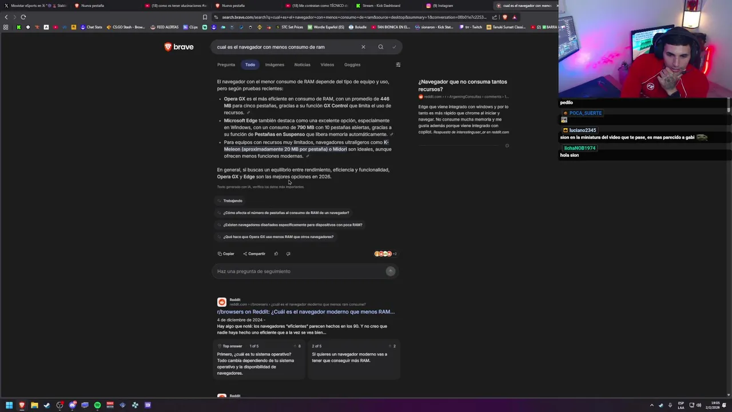This screenshot has width=732, height=412.
Task: Open the search filters settings icon
Action: 398,65
